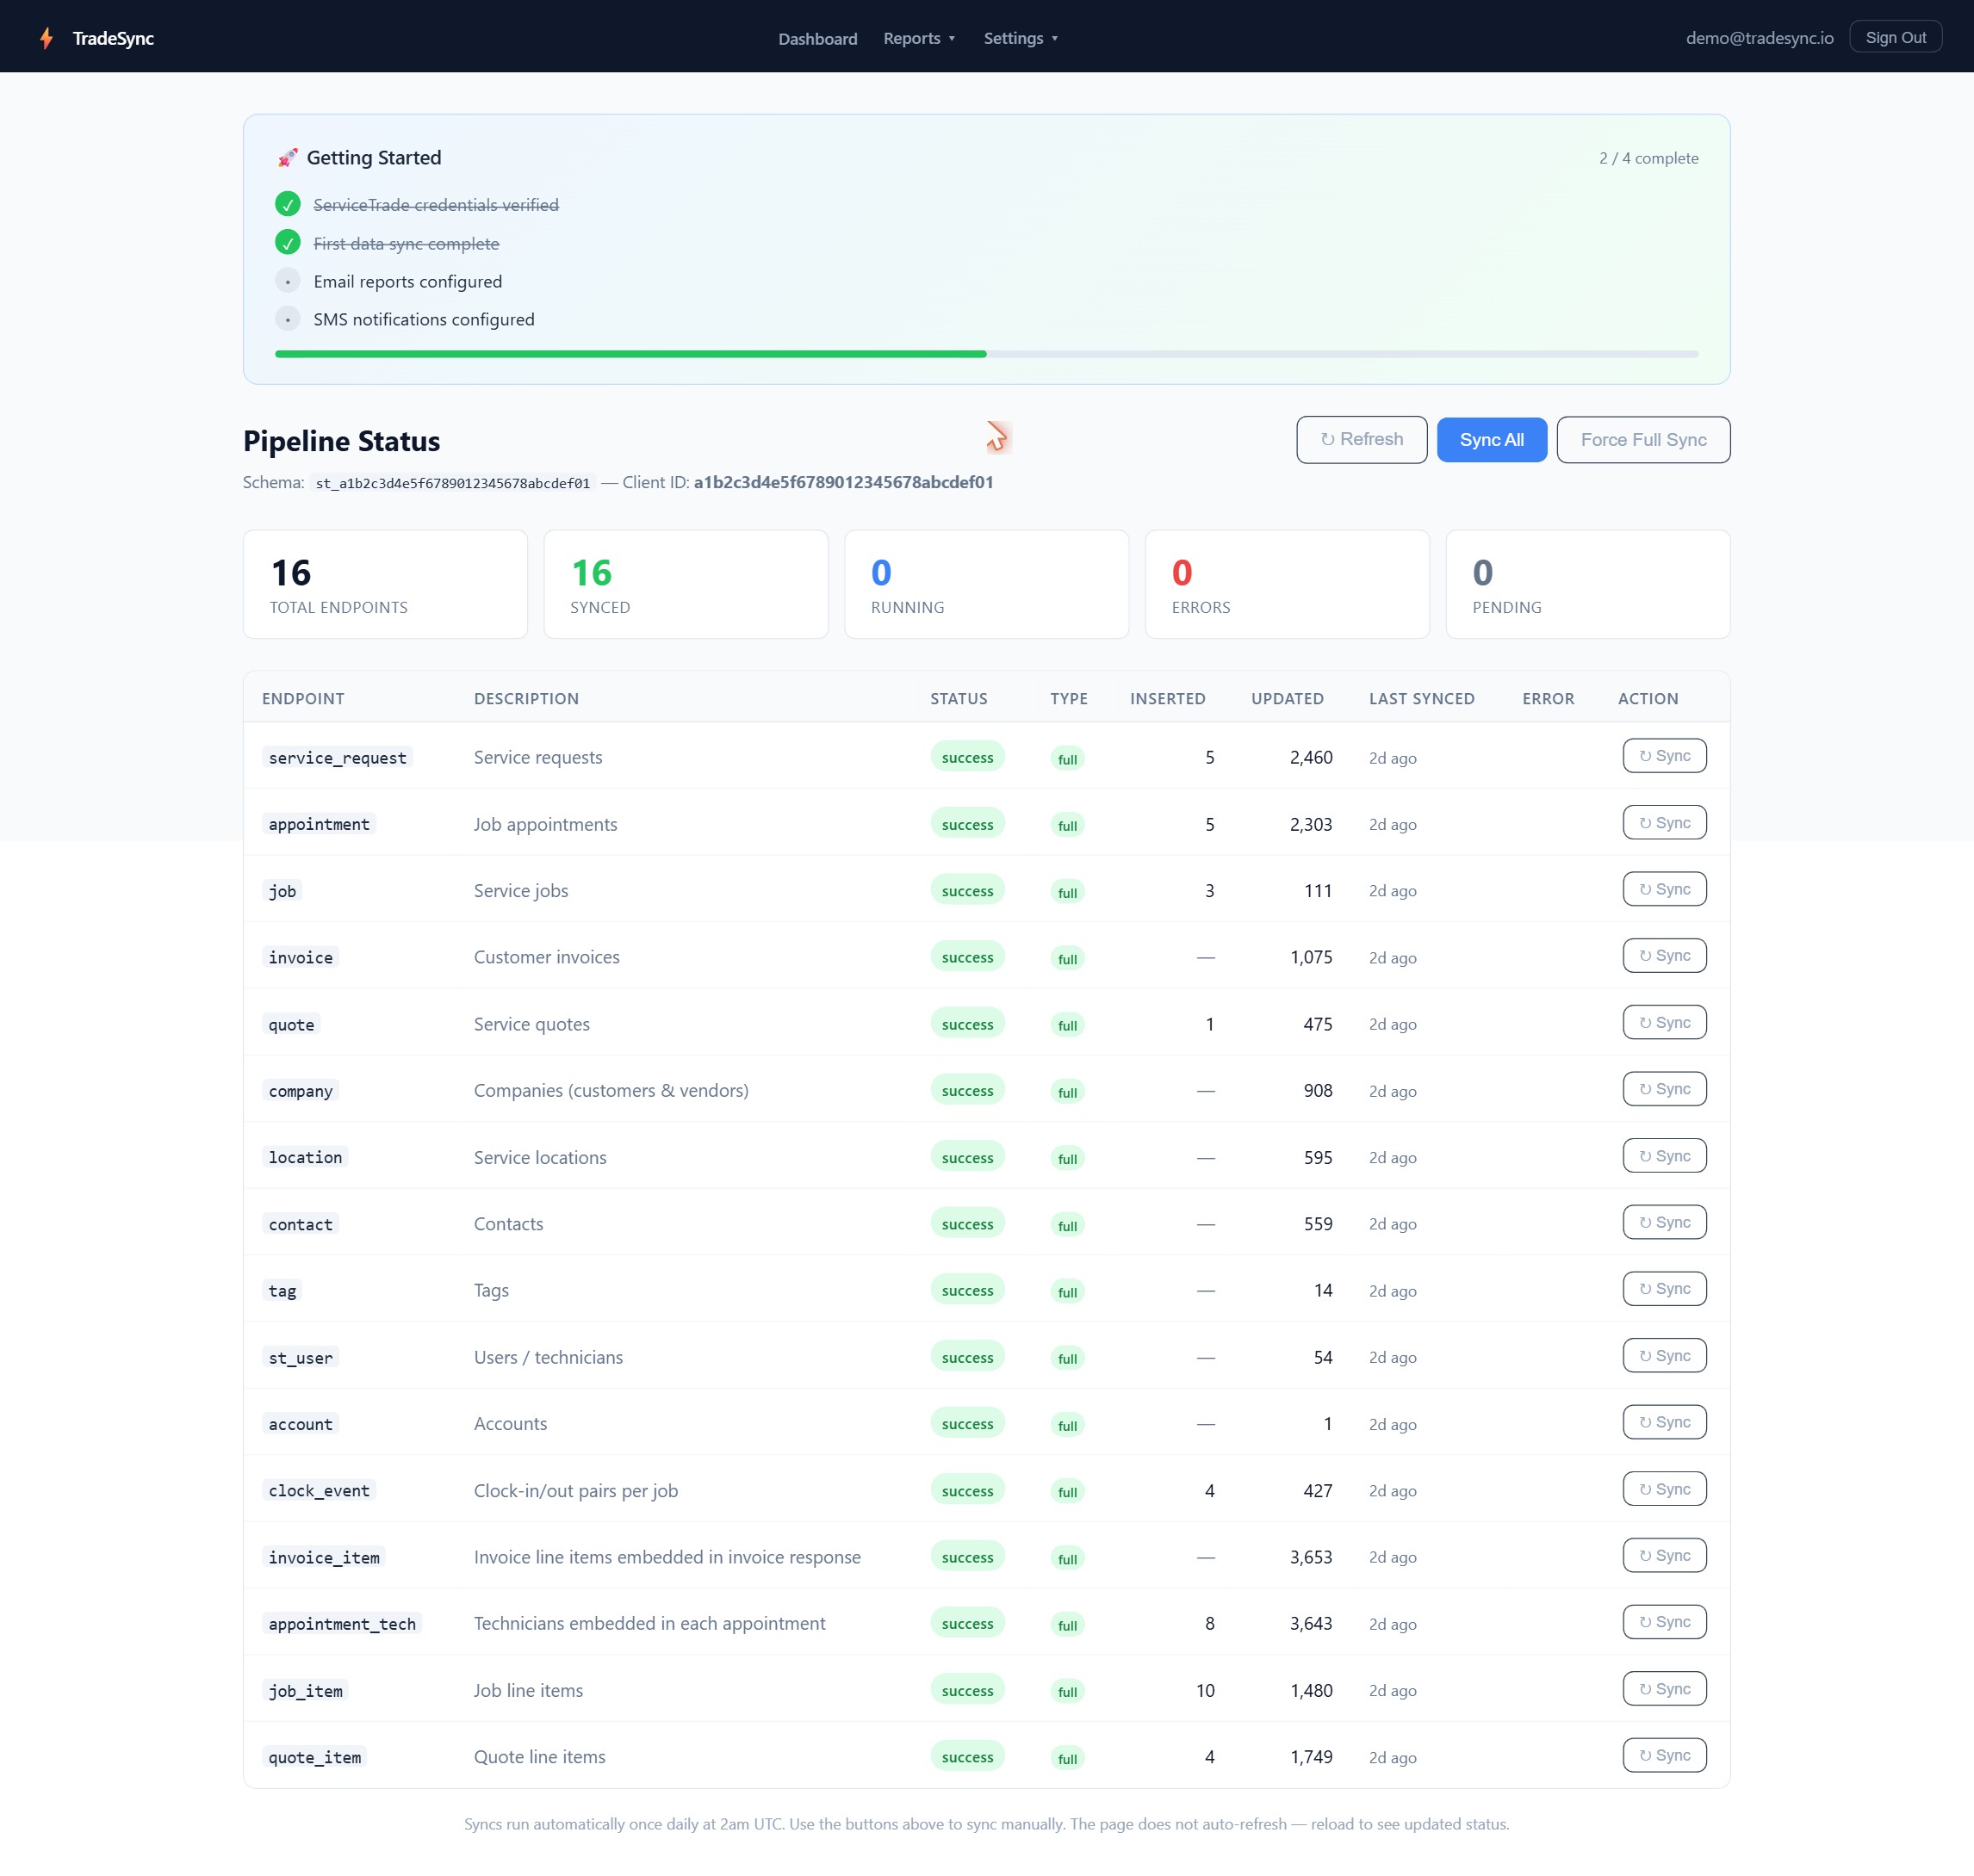Image resolution: width=1974 pixels, height=1876 pixels.
Task: Click the 'SMS notifications configured' checklist item
Action: click(423, 319)
